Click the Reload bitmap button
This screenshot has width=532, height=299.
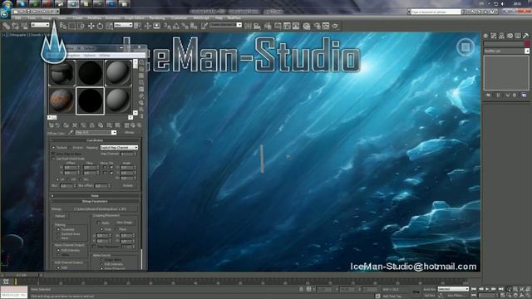(x=60, y=216)
